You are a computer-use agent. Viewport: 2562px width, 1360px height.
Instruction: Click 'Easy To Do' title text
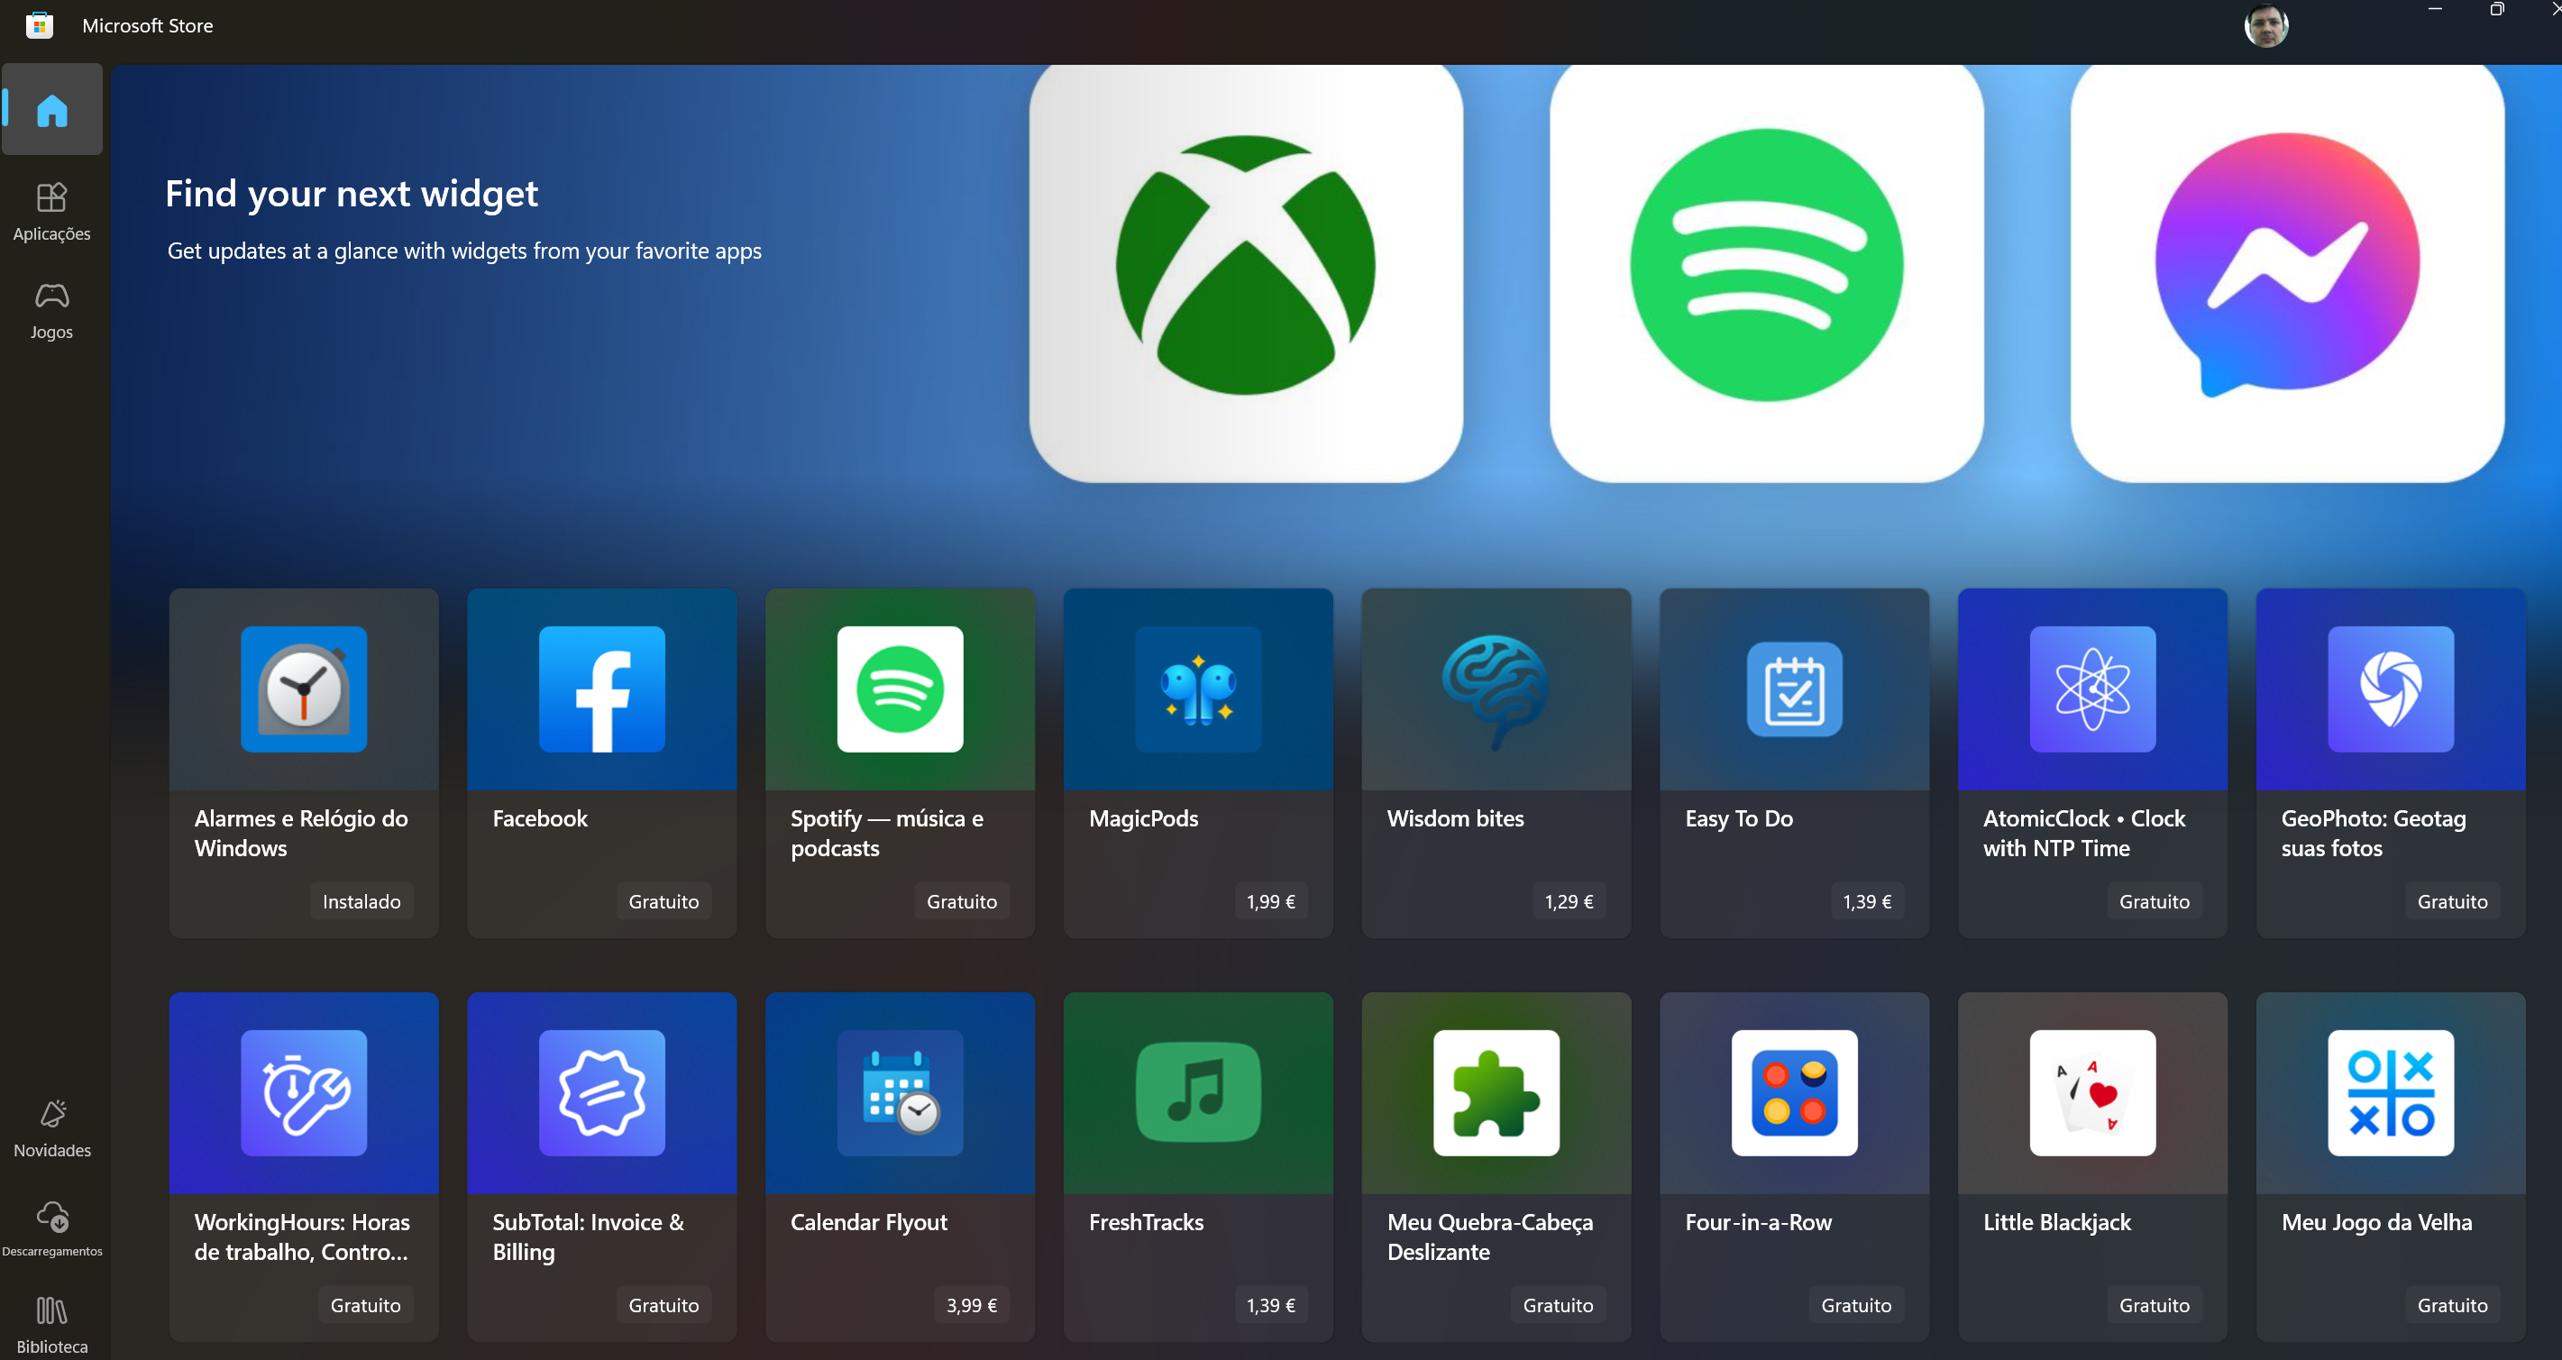coord(1738,818)
